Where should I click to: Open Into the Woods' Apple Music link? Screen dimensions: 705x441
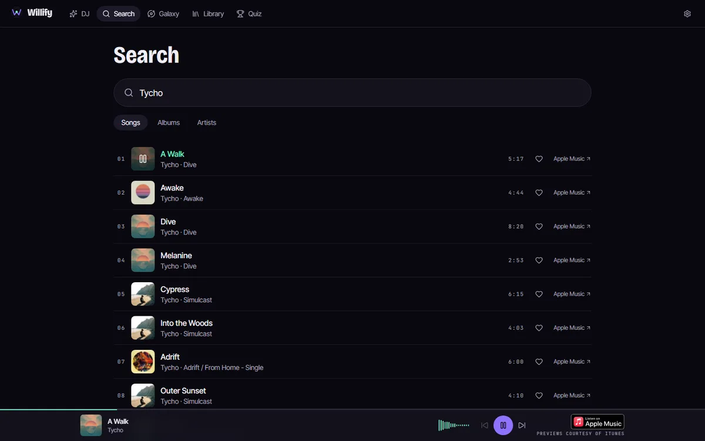572,328
